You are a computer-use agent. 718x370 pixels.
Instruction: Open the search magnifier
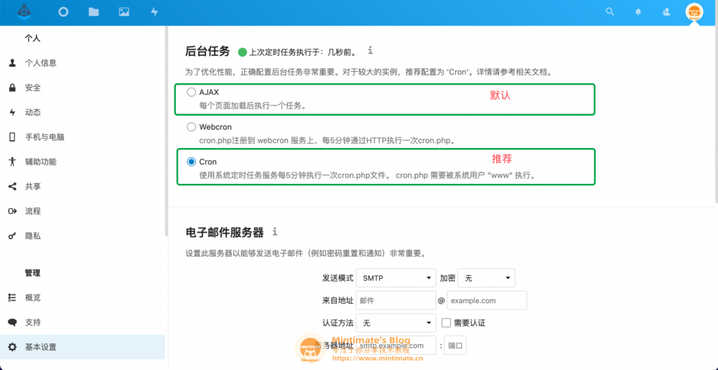610,12
